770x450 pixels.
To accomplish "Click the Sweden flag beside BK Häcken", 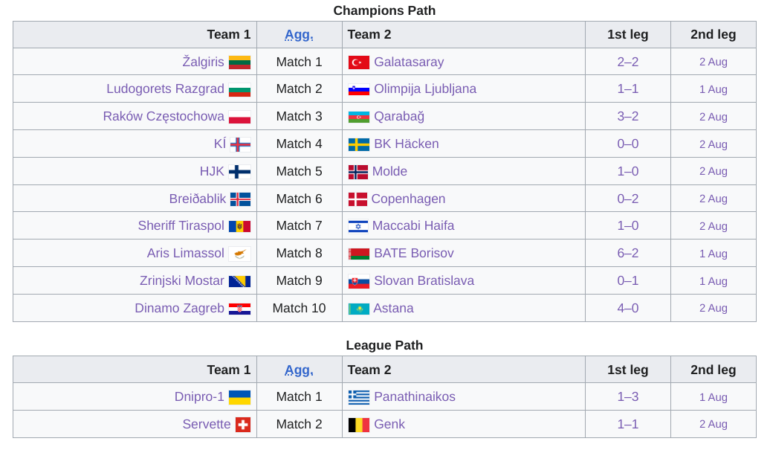I will point(358,144).
